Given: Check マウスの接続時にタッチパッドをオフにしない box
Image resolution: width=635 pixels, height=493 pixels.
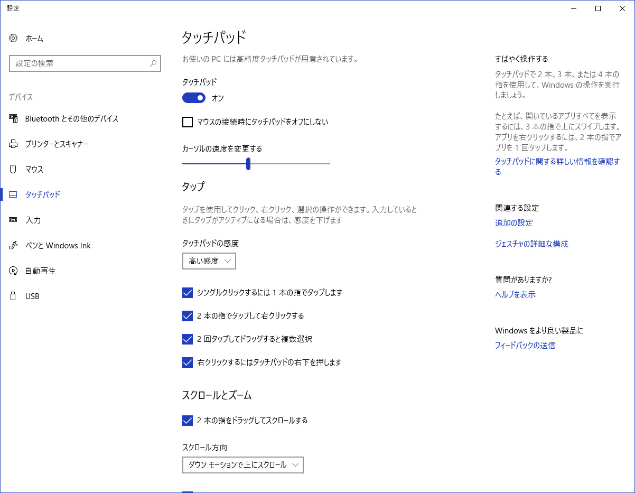Looking at the screenshot, I should (188, 122).
